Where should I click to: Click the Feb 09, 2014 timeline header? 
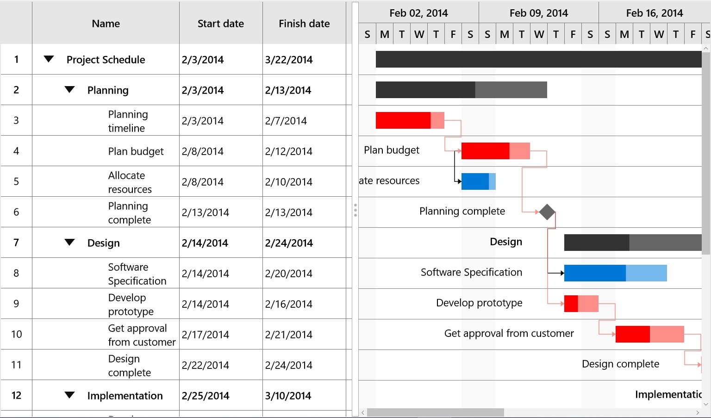coord(539,12)
